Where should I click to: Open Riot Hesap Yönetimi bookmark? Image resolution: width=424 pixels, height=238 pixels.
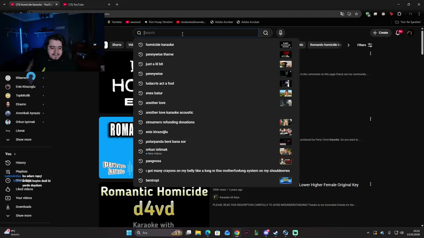158,22
